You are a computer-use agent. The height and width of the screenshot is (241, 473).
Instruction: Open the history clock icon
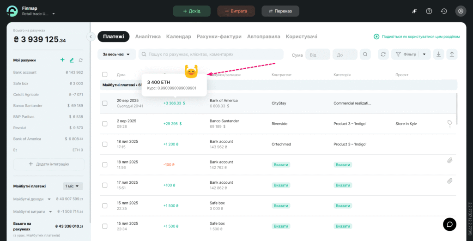pos(444,11)
